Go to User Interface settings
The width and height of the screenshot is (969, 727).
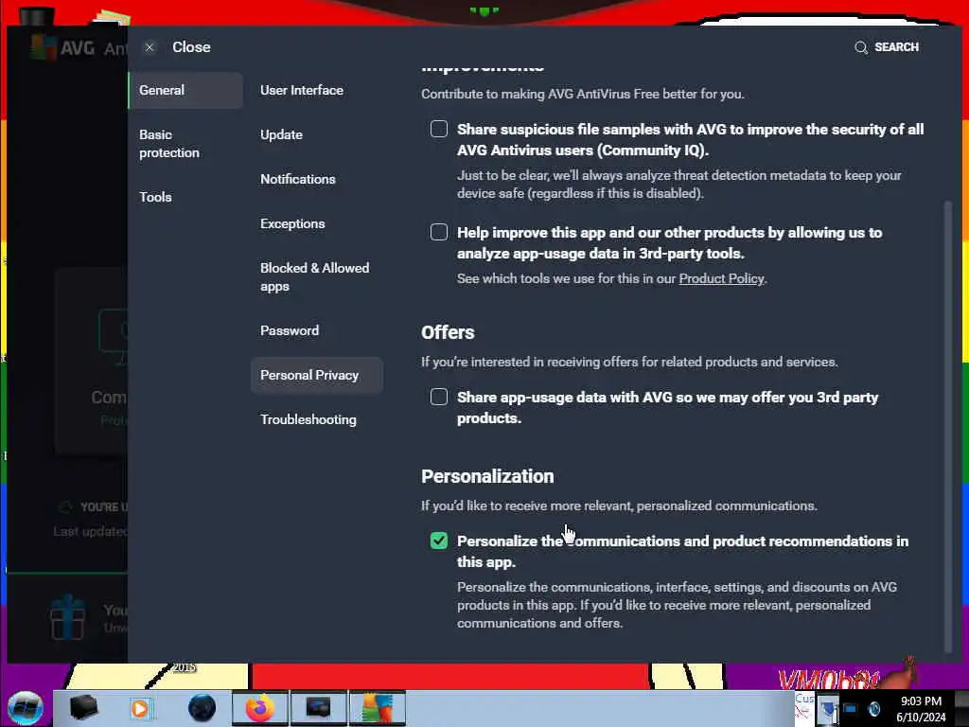[302, 90]
